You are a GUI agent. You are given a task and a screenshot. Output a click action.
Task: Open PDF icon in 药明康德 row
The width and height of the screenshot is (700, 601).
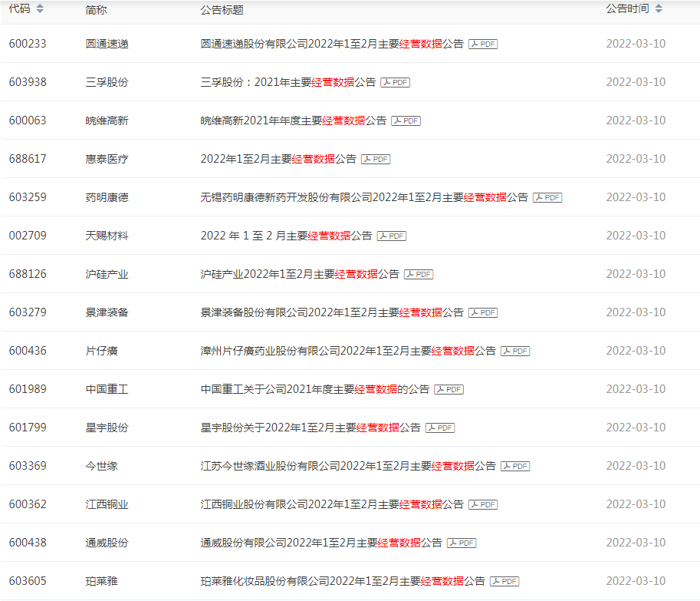point(547,198)
